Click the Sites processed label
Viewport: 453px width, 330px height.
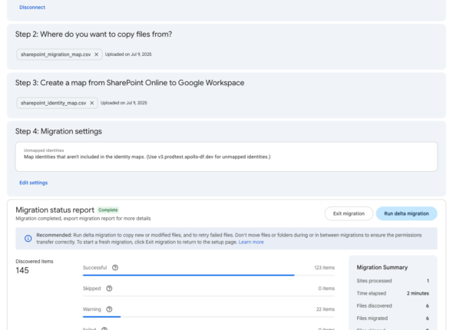(x=374, y=281)
